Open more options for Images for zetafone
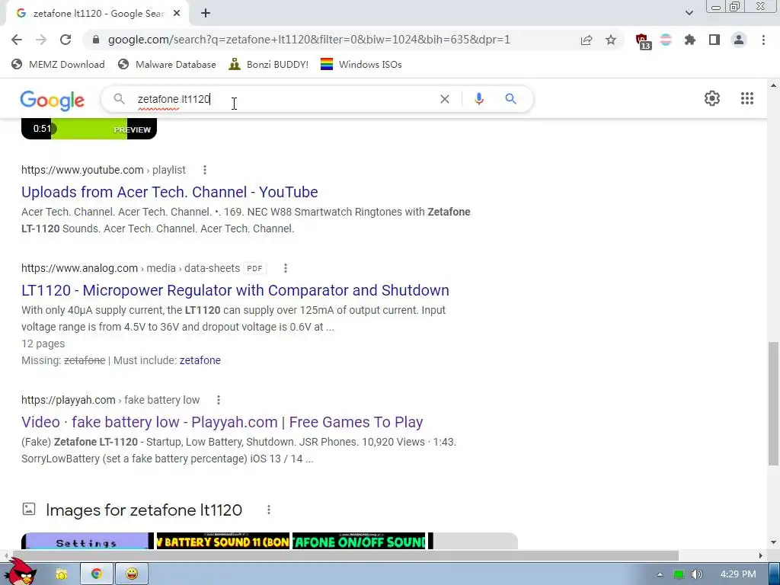 pyautogui.click(x=269, y=510)
